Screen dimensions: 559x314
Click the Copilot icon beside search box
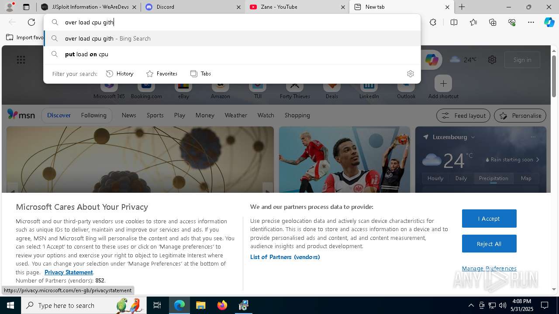click(431, 60)
